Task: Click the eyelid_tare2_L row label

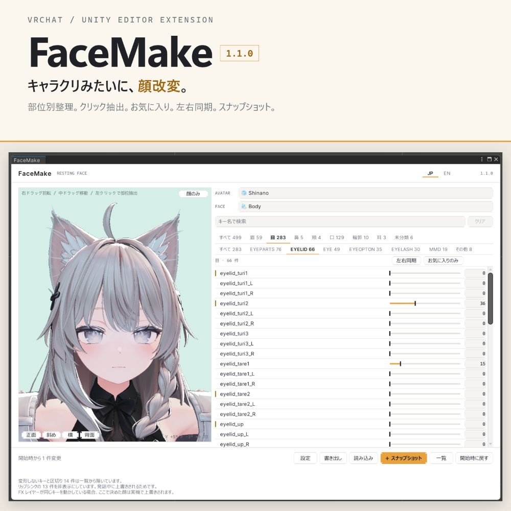Action: [x=237, y=404]
